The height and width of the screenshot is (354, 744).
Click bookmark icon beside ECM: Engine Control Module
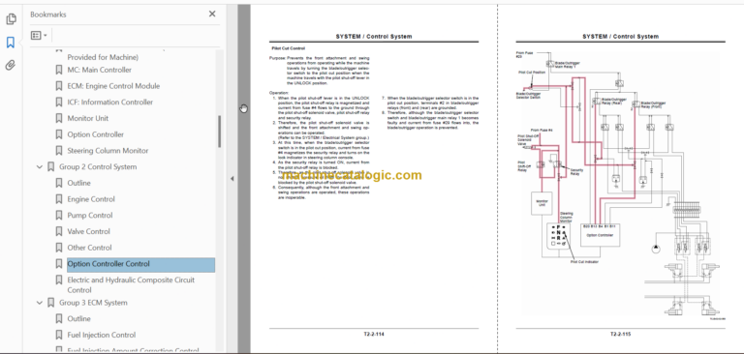point(59,86)
